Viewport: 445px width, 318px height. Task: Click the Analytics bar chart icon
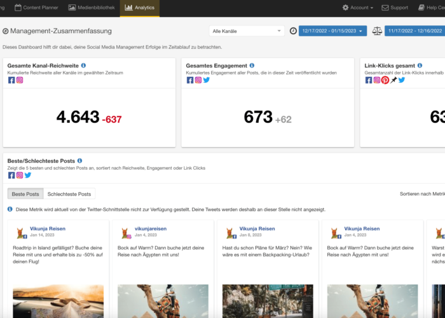tap(128, 8)
